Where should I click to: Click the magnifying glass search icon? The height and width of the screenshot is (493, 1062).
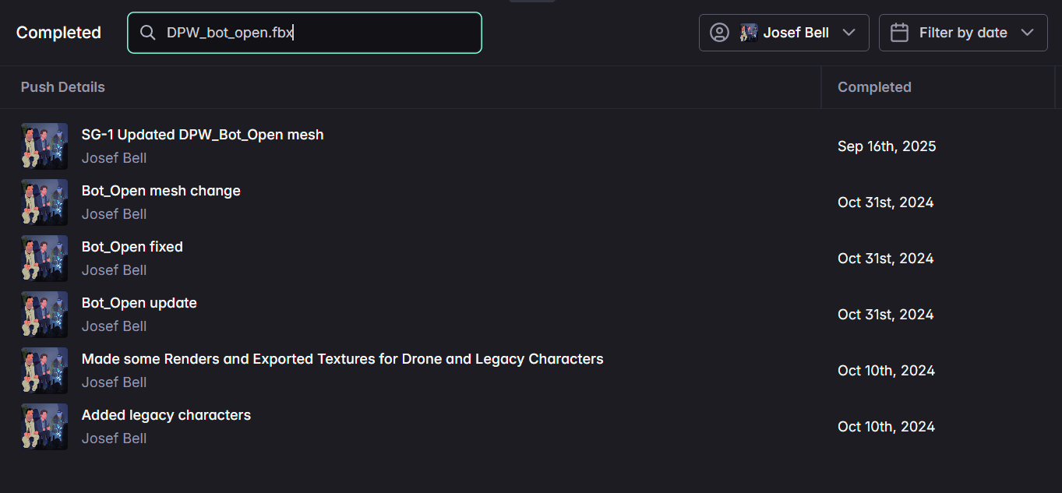tap(147, 32)
